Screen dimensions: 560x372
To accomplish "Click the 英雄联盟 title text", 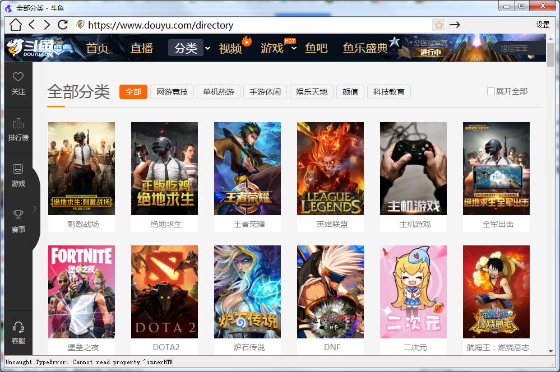I will click(332, 224).
